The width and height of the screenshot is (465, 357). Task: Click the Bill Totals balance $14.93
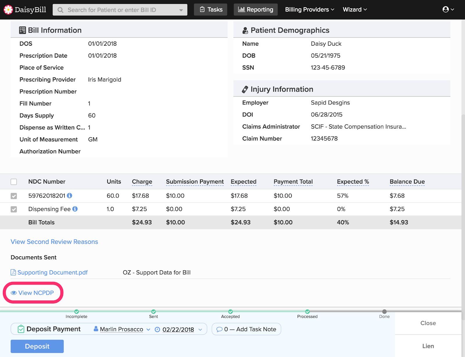click(x=399, y=222)
